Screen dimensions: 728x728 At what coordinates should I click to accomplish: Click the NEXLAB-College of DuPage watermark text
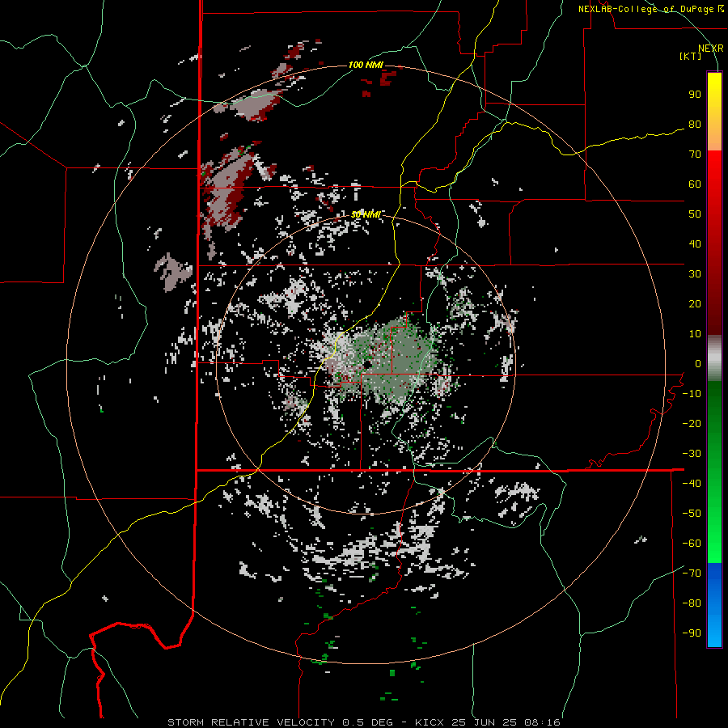[650, 9]
